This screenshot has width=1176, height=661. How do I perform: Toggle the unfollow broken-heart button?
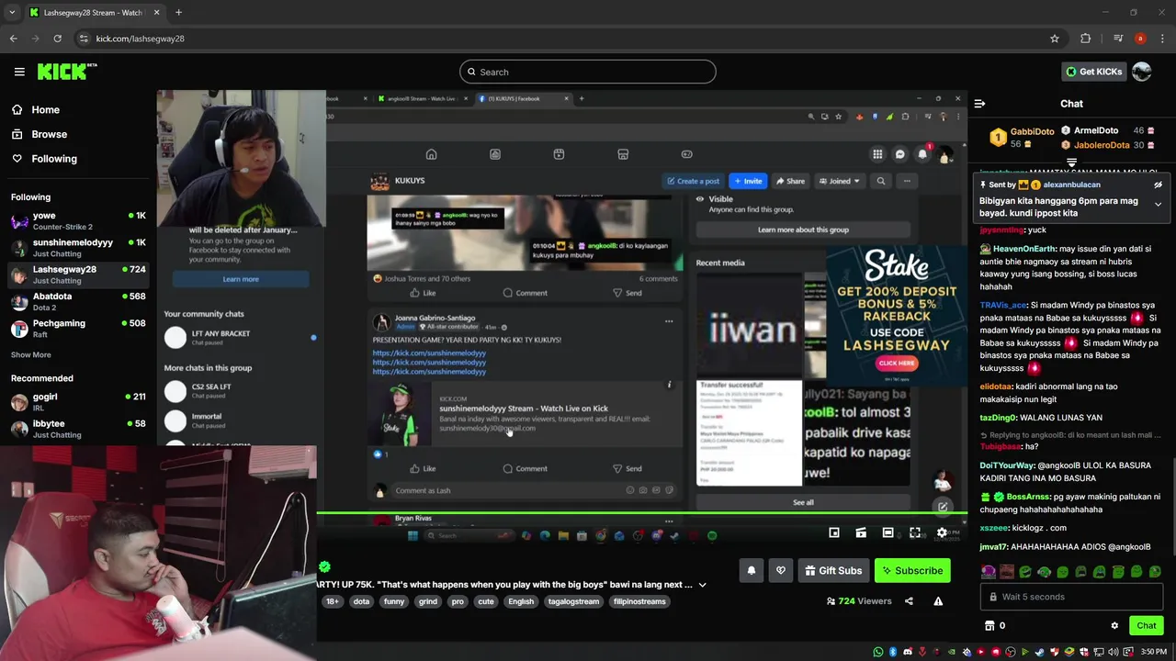tap(781, 570)
